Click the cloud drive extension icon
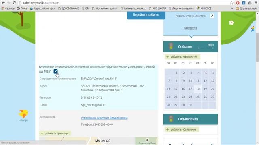259x145 pixels. [250, 3]
